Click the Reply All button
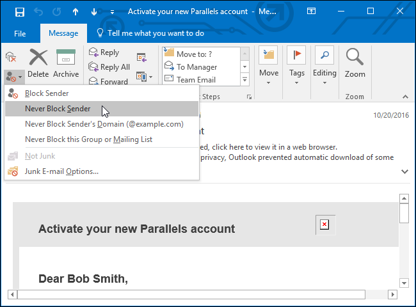This screenshot has height=307, width=416. pyautogui.click(x=109, y=67)
